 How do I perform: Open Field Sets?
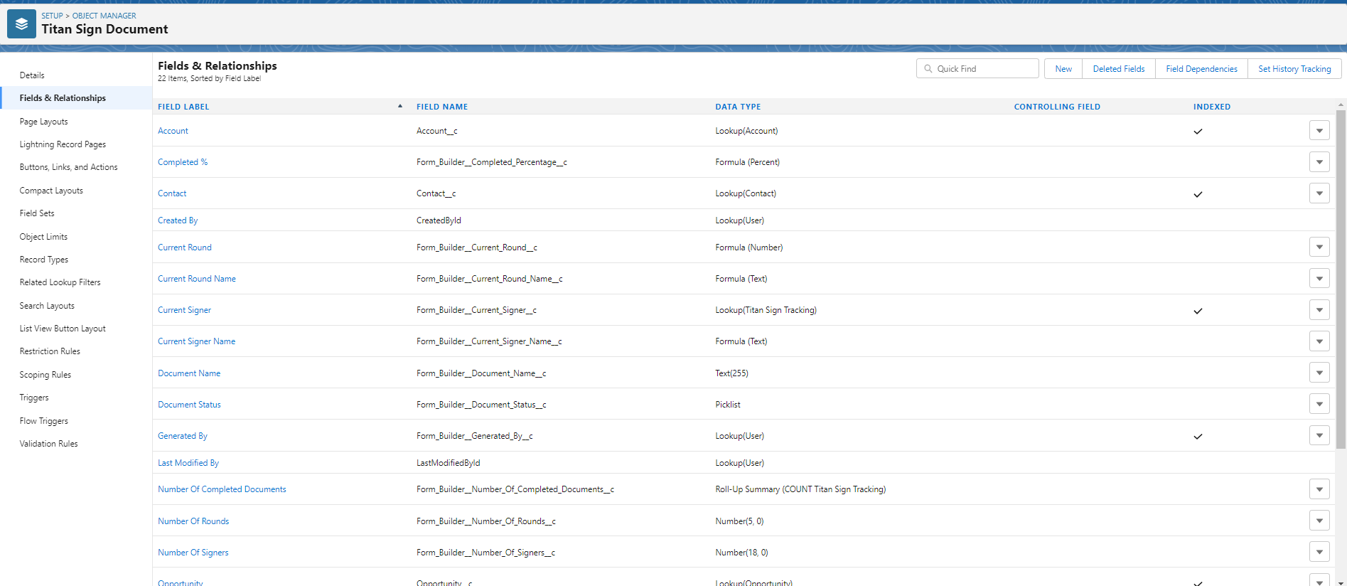[37, 213]
